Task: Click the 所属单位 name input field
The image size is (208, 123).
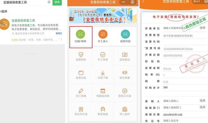Action: point(175,28)
